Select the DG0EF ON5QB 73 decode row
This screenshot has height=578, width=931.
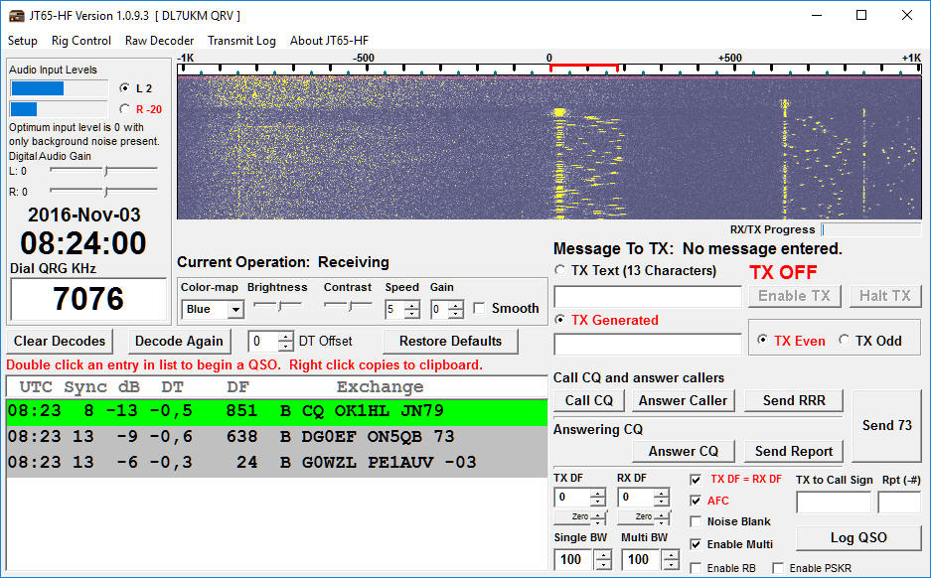click(x=276, y=437)
